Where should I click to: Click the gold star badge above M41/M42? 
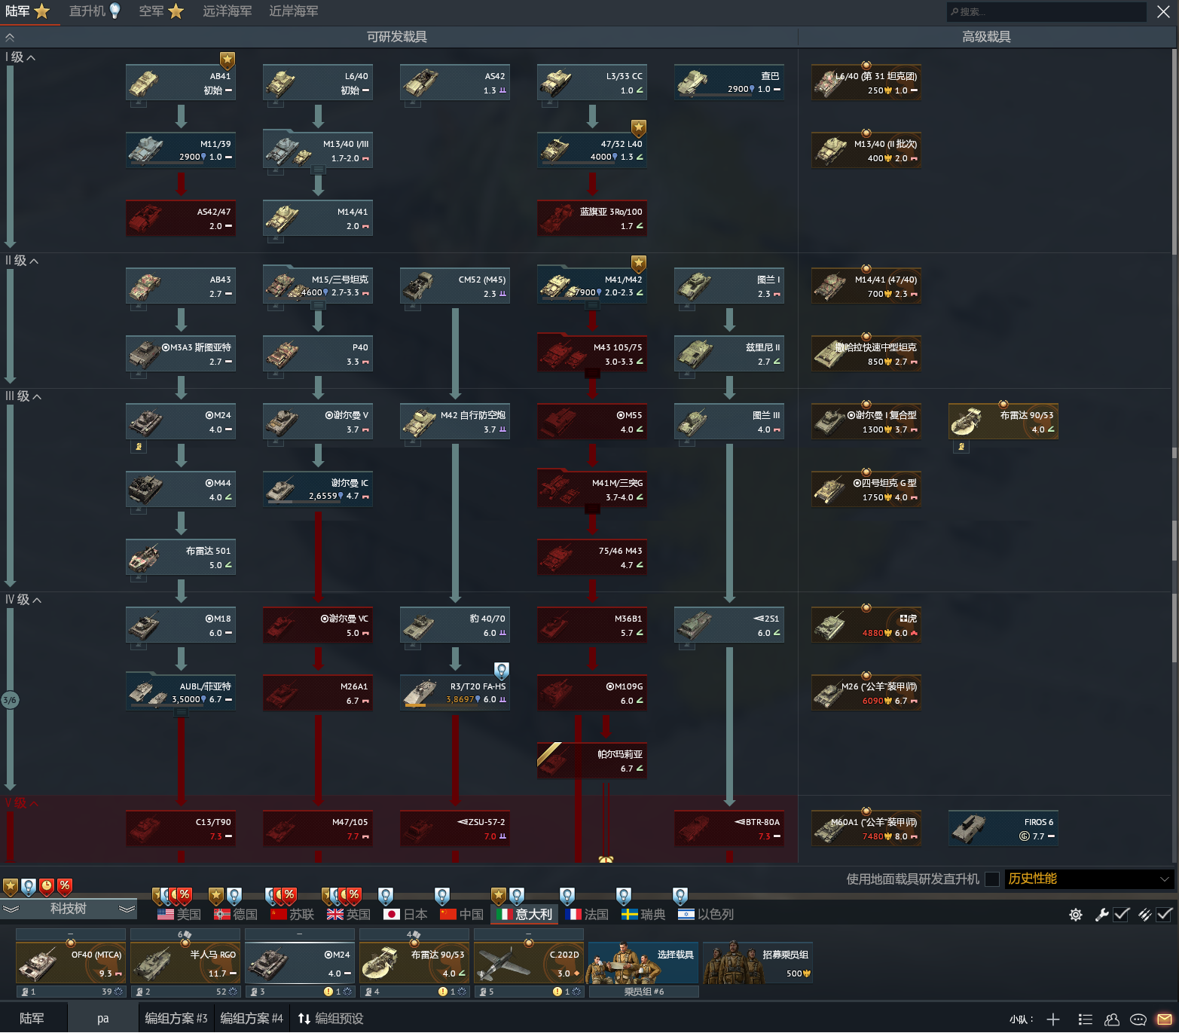639,263
